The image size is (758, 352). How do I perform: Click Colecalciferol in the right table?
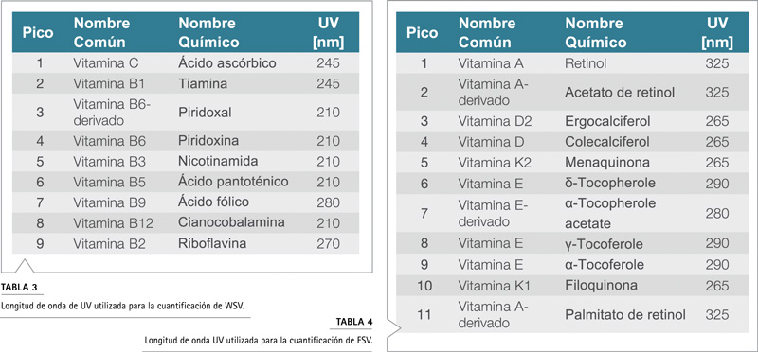coord(606,142)
